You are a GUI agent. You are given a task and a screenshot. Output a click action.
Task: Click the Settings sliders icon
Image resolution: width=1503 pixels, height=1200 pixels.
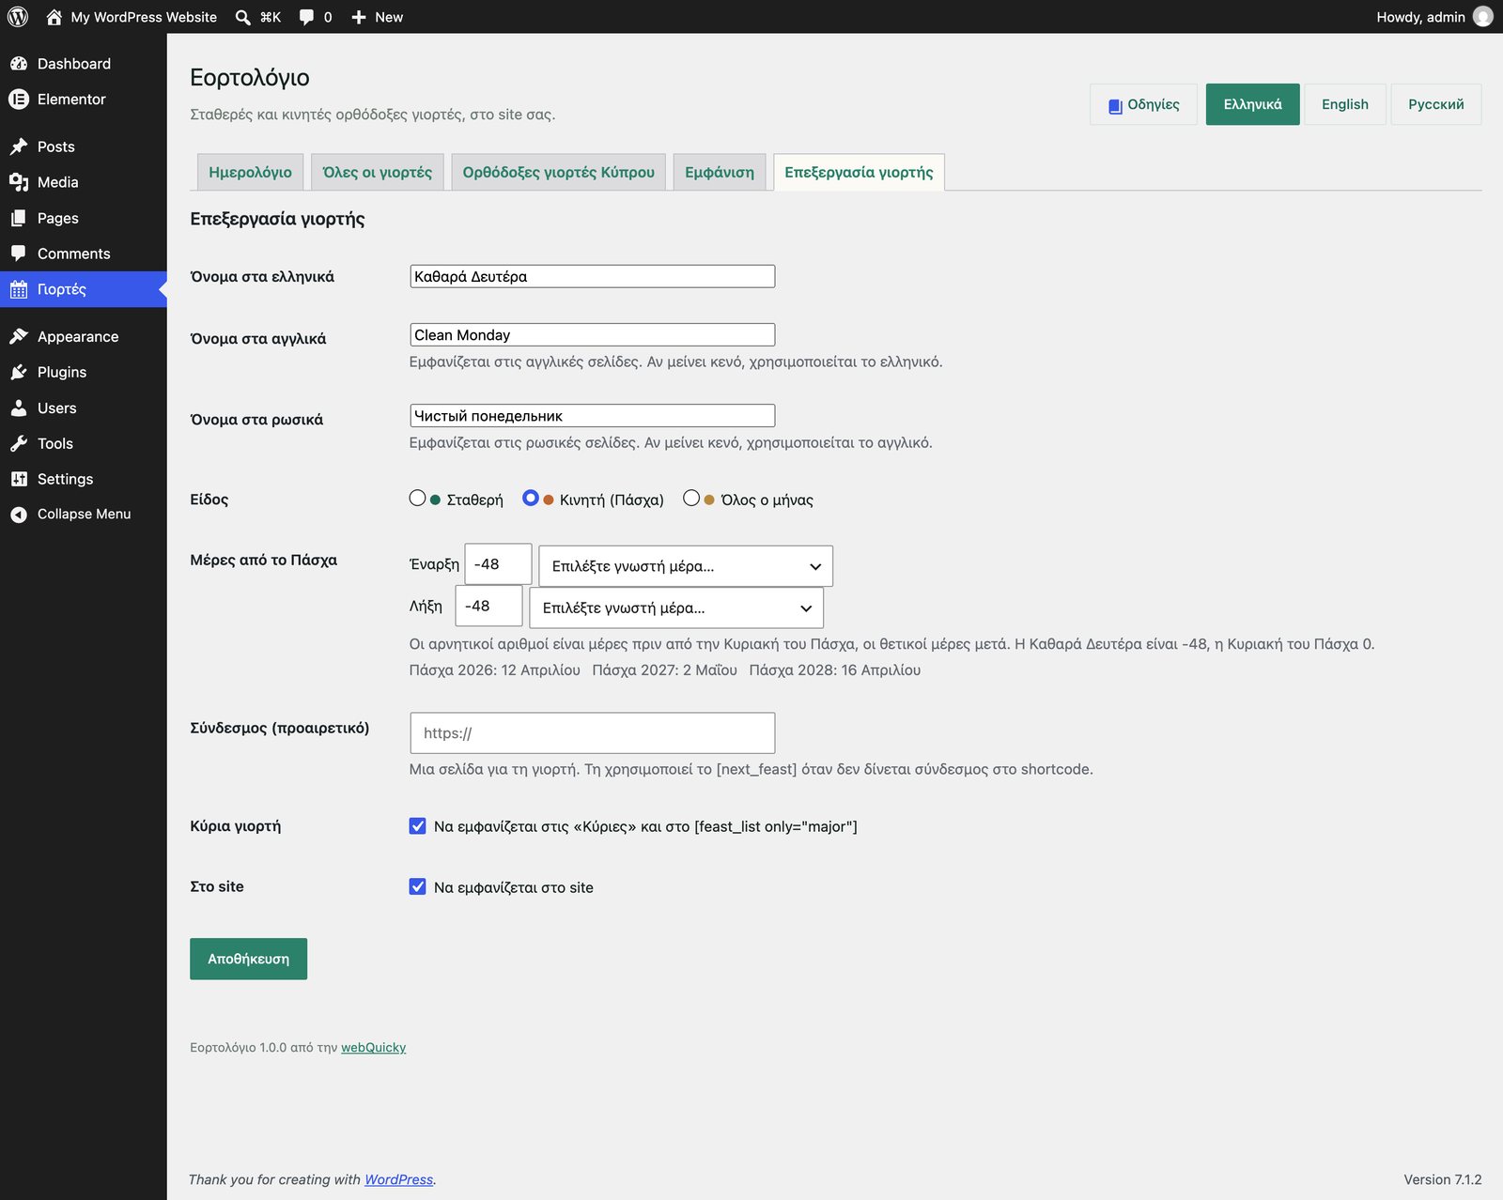click(x=19, y=479)
